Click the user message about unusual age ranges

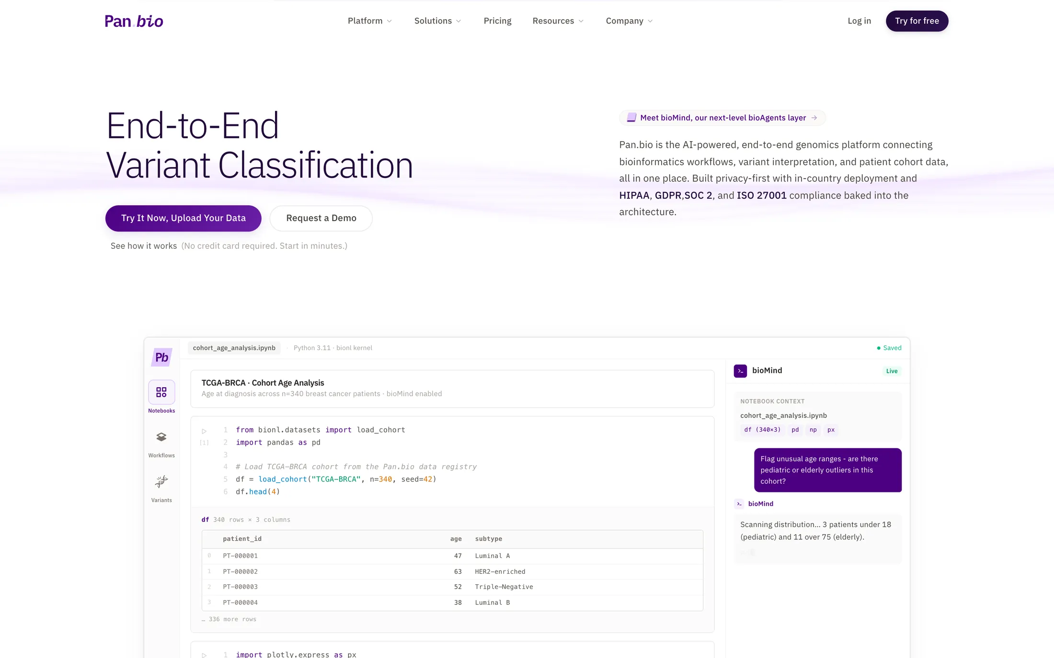pos(828,470)
